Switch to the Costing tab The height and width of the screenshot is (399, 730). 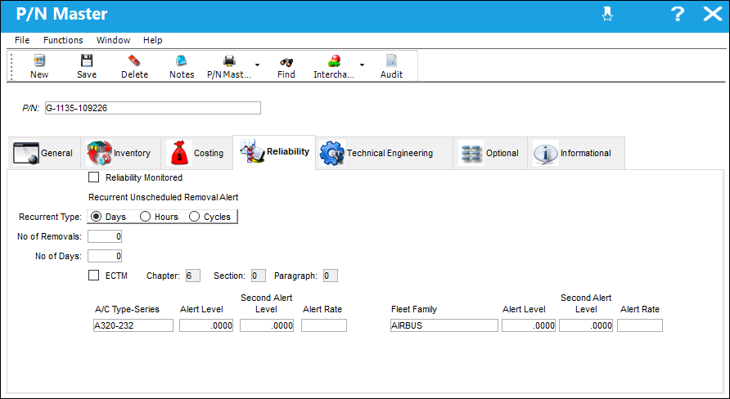click(197, 153)
